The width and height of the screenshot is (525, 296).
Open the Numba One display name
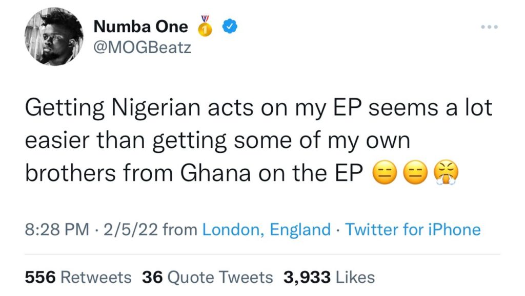tap(140, 27)
